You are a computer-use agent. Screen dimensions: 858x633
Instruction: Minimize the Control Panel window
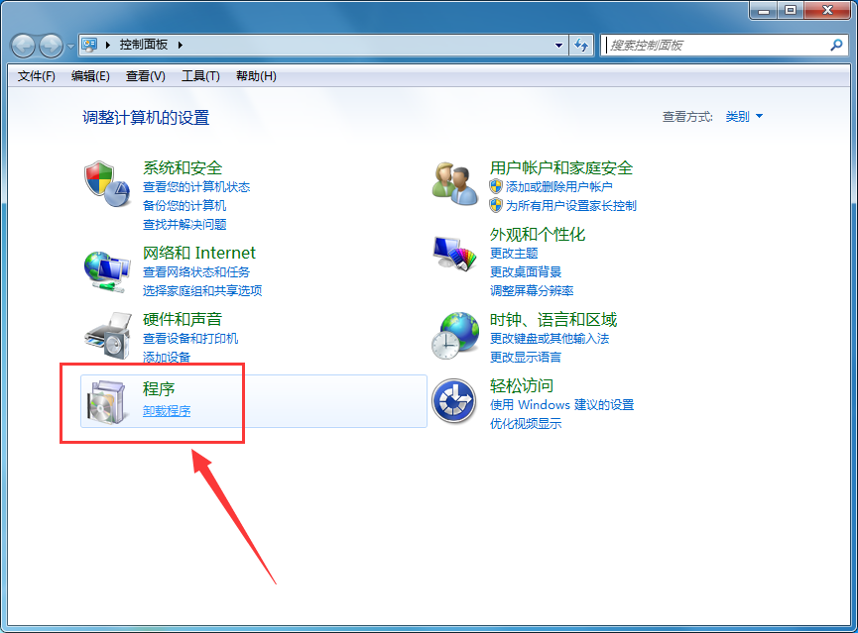764,10
